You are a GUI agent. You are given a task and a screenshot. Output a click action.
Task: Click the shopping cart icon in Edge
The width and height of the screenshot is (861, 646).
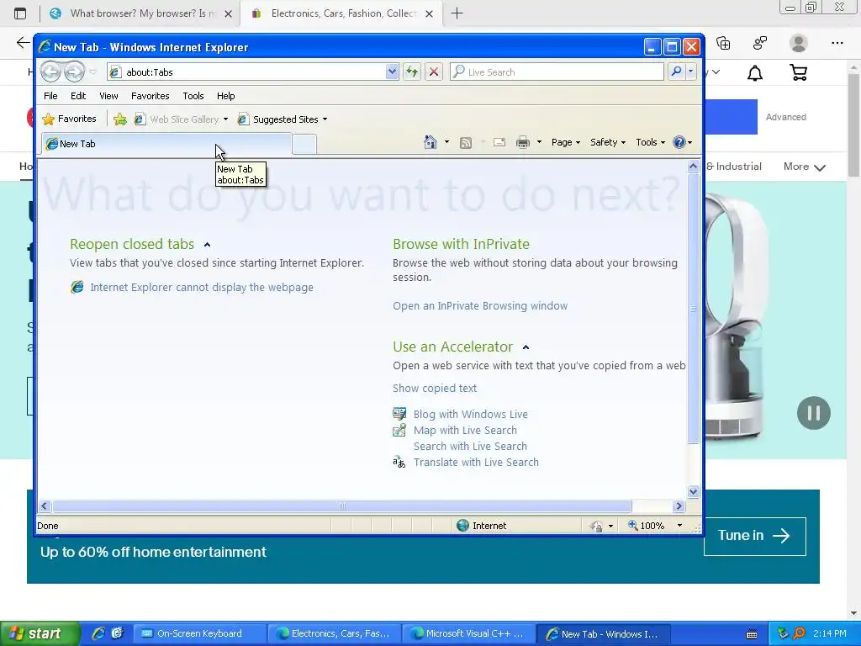tap(799, 72)
